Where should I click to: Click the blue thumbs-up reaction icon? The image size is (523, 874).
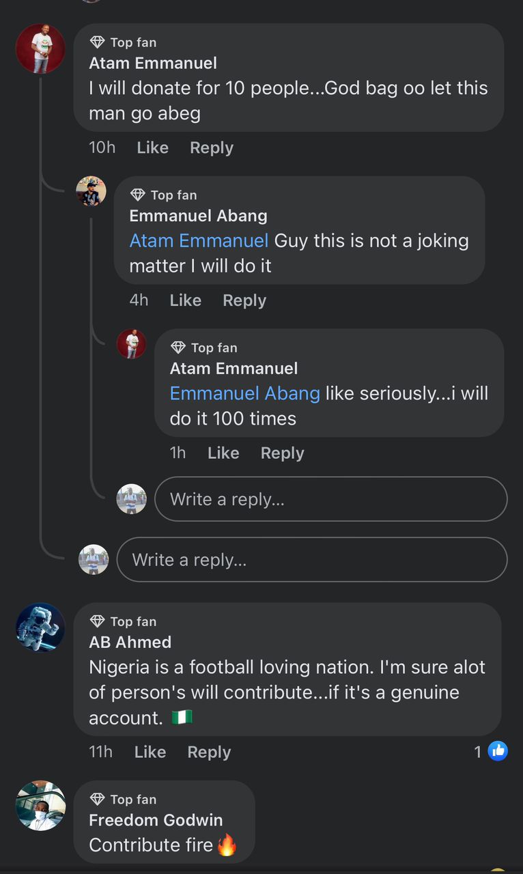[x=498, y=752]
